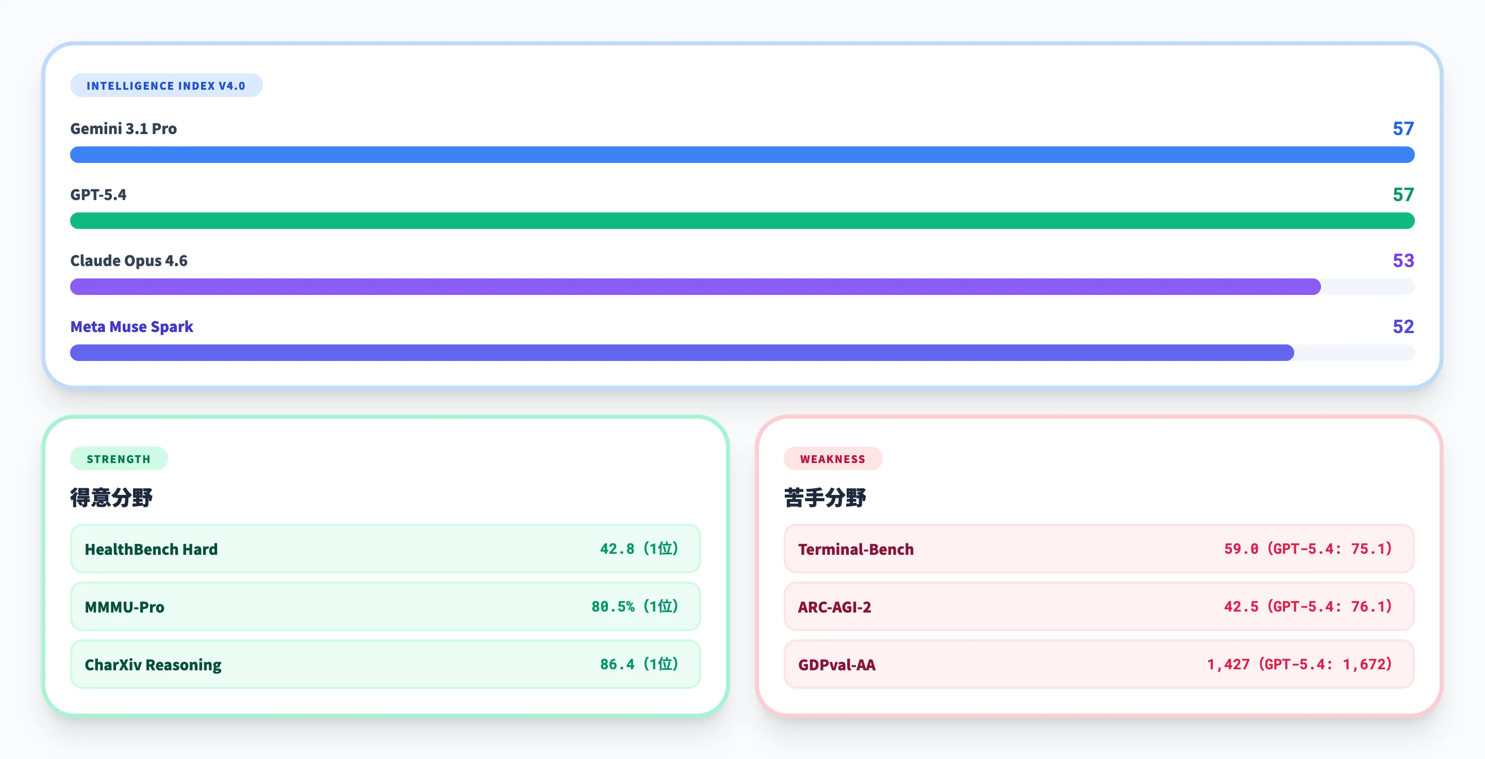
Task: Select the Gemini 3.1 Pro label
Action: coord(123,128)
